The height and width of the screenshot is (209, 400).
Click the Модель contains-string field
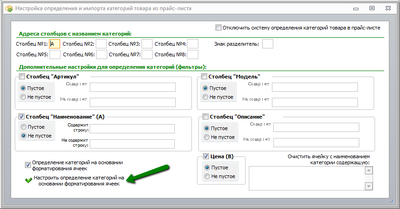tap(315, 87)
